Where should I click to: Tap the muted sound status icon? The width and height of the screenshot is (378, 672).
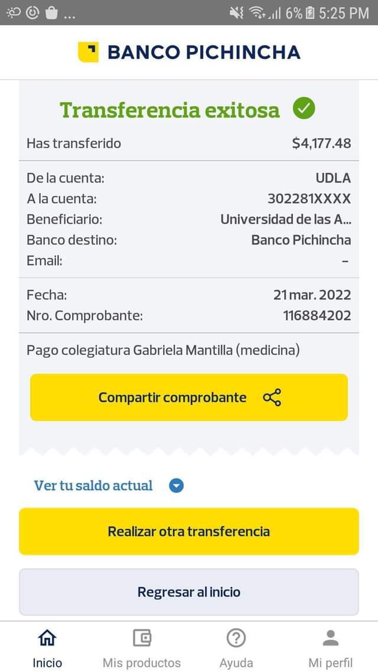point(237,12)
